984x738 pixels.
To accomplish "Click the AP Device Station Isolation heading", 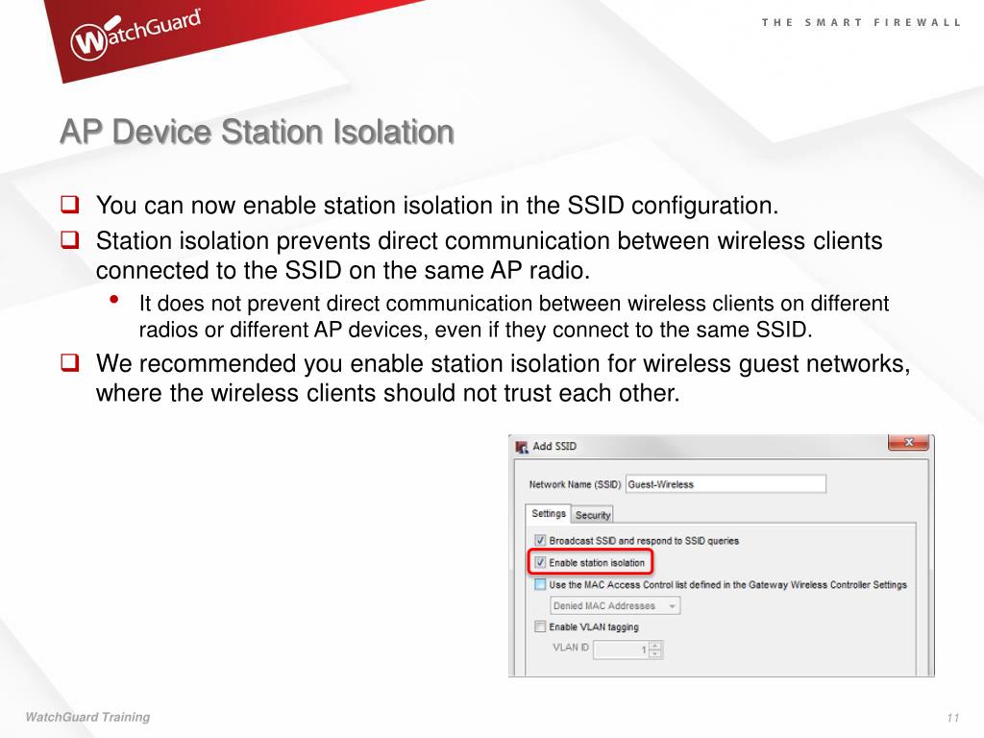I will tap(257, 132).
